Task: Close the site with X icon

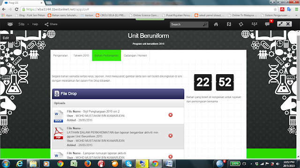Action: [x=288, y=24]
